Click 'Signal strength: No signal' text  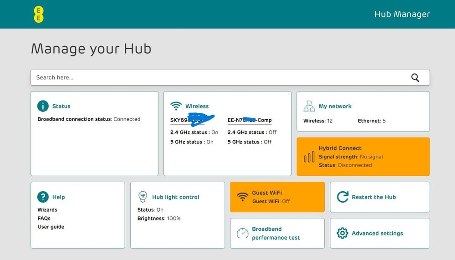tap(351, 157)
